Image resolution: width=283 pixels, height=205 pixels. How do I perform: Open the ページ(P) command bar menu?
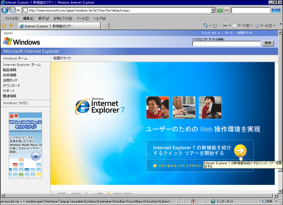[x=243, y=26]
